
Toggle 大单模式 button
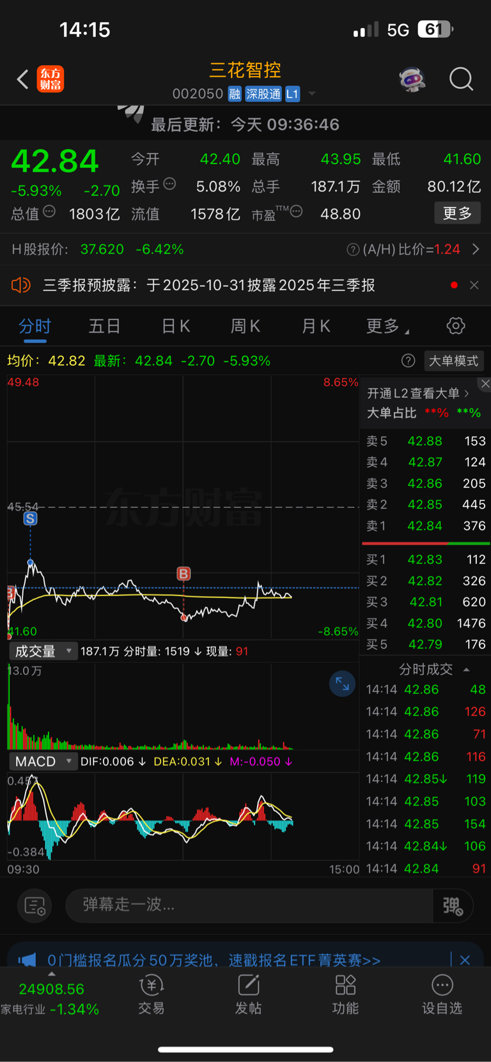453,361
